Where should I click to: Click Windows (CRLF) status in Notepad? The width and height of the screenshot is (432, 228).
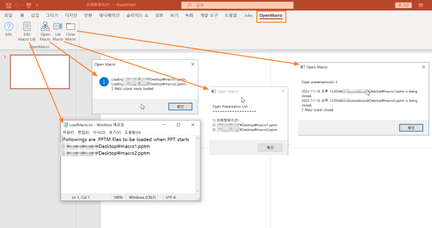(142, 197)
